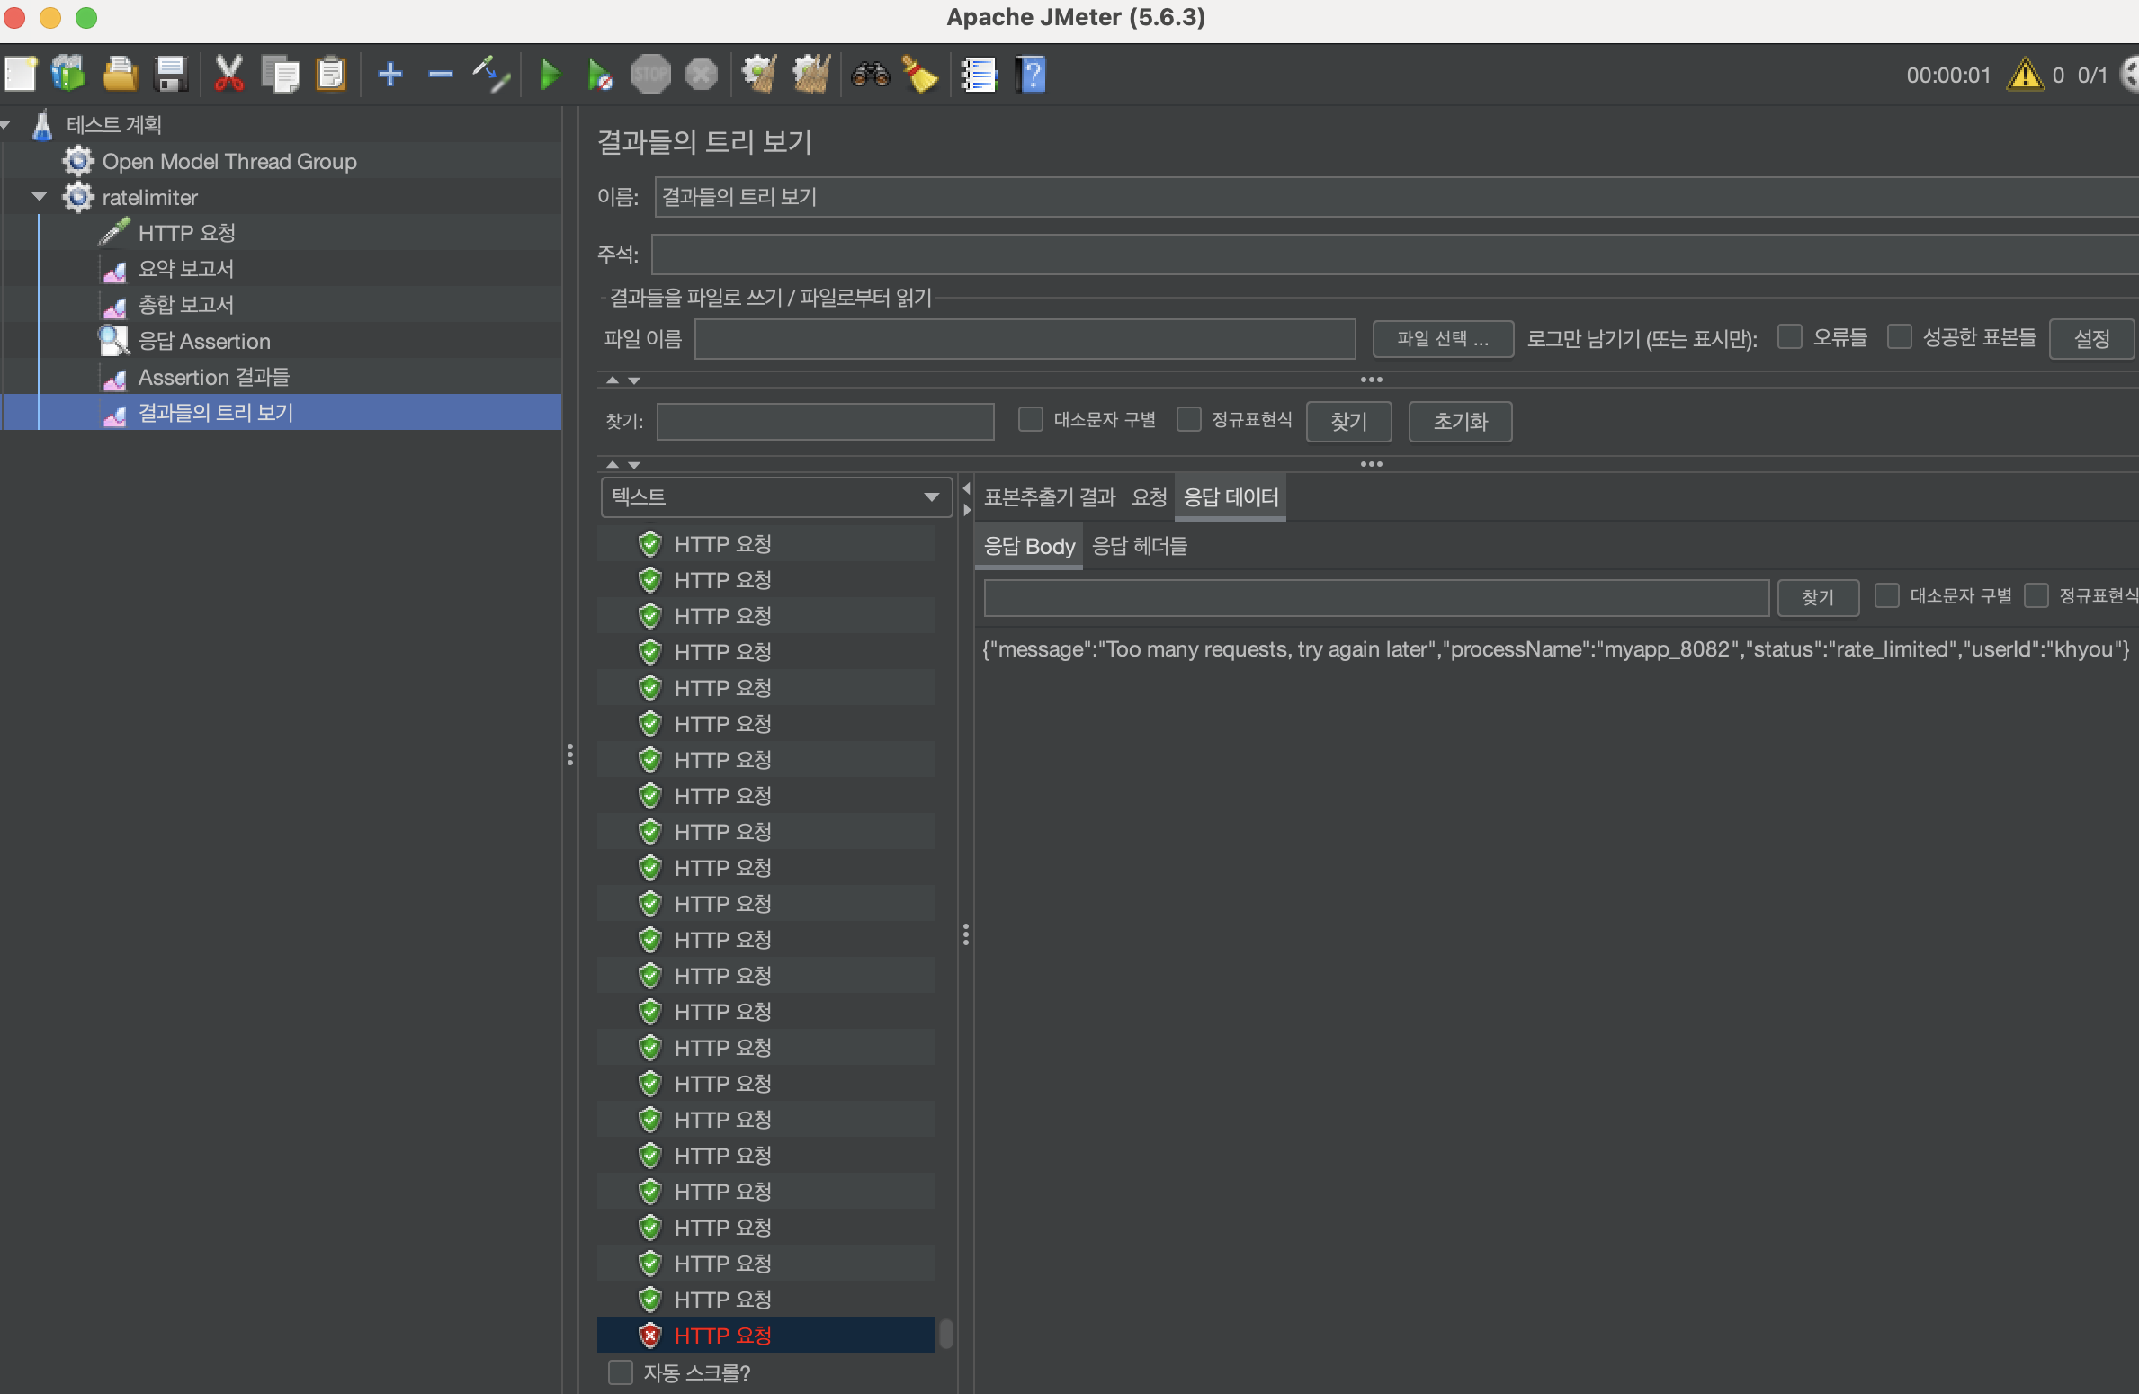Collapse the 테스트 계획 root node

click(7, 125)
